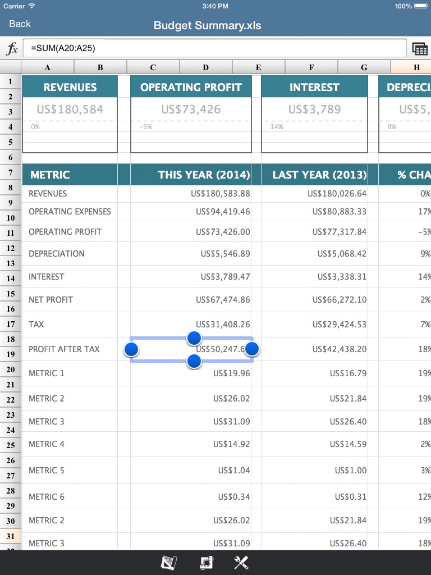
Task: Select the US$3,789 card value
Action: 314,109
